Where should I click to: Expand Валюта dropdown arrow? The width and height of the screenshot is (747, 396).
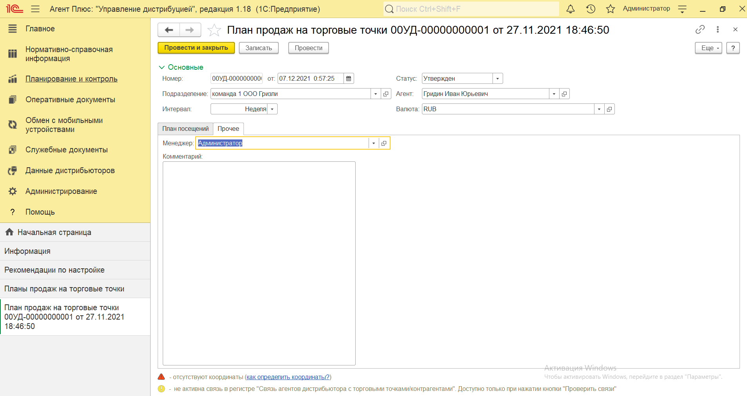pos(599,109)
